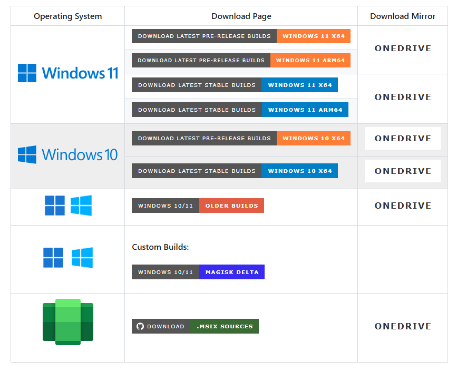Open OneDrive mirror for Windows 11 pre-release
The width and height of the screenshot is (457, 371).
click(403, 48)
